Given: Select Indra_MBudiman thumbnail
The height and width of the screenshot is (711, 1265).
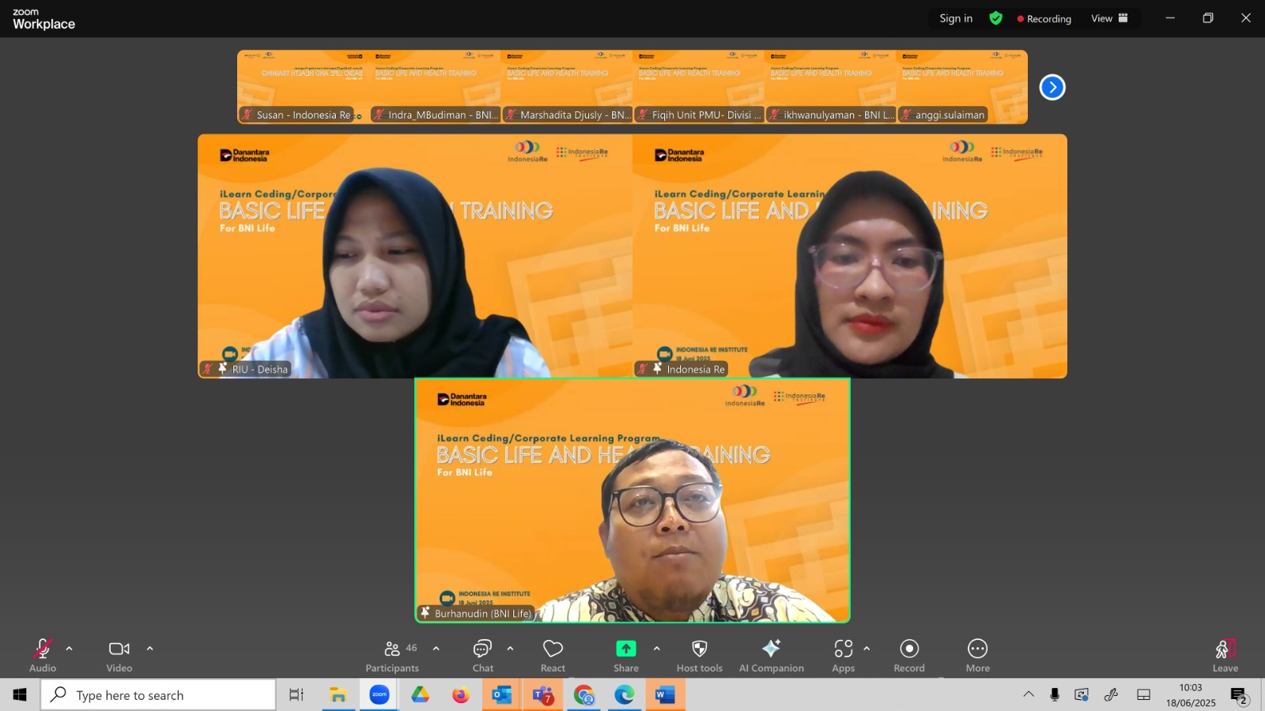Looking at the screenshot, I should [436, 87].
